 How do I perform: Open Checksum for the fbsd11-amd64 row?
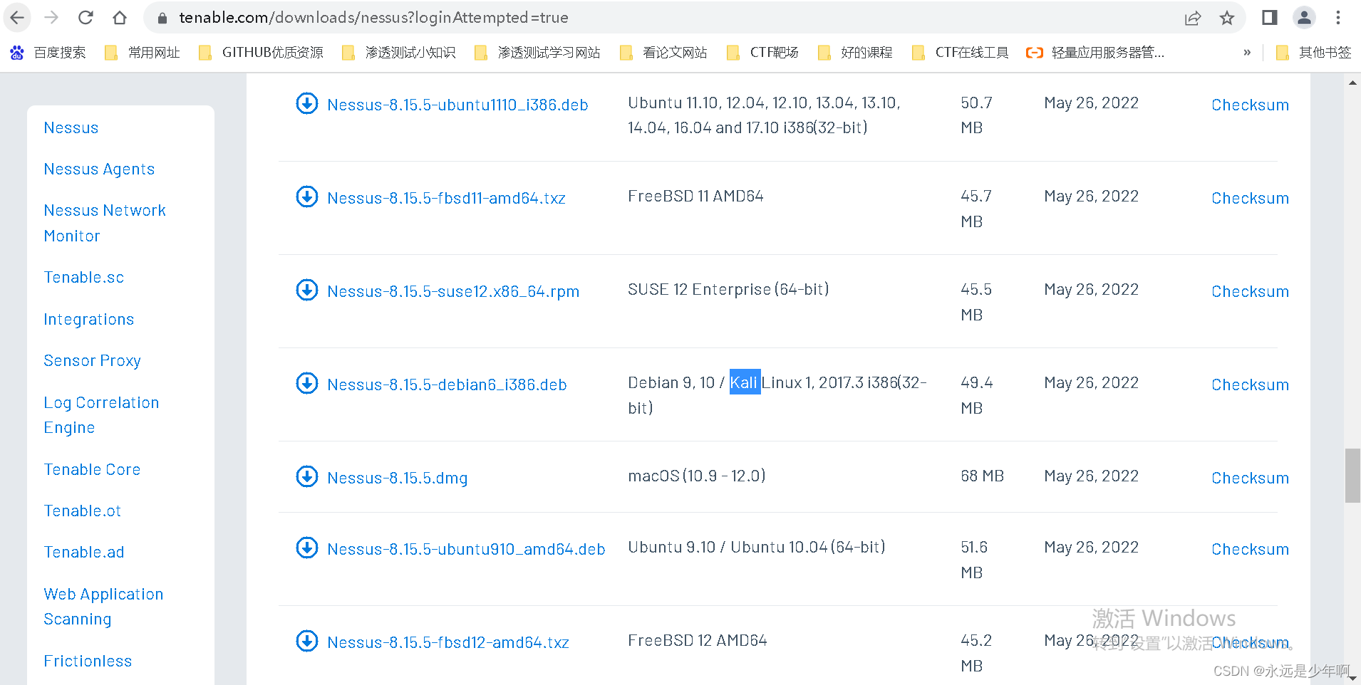[1250, 199]
